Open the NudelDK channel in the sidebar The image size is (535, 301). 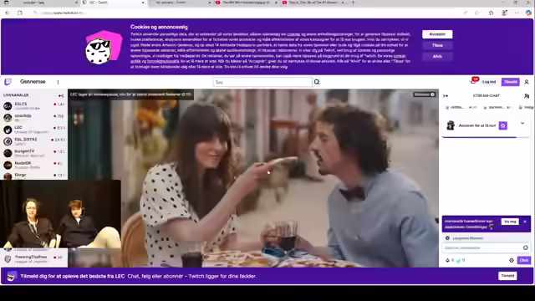coord(33,165)
